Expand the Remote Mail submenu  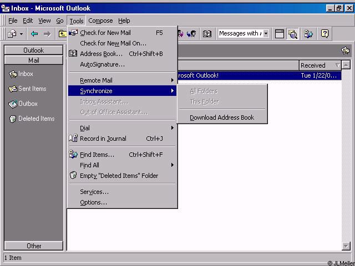coord(122,80)
